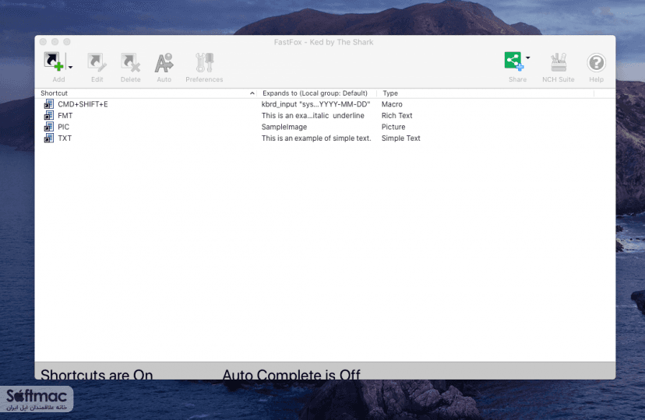Select the FMT rich text shortcut

(x=325, y=116)
